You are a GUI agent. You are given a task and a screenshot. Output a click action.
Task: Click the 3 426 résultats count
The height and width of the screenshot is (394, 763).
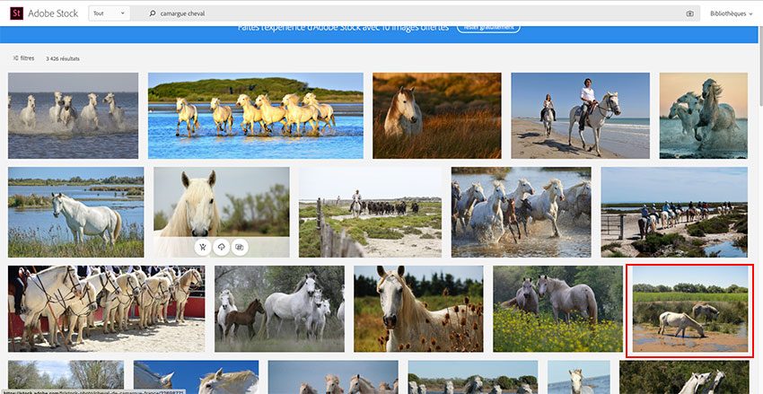pos(63,59)
